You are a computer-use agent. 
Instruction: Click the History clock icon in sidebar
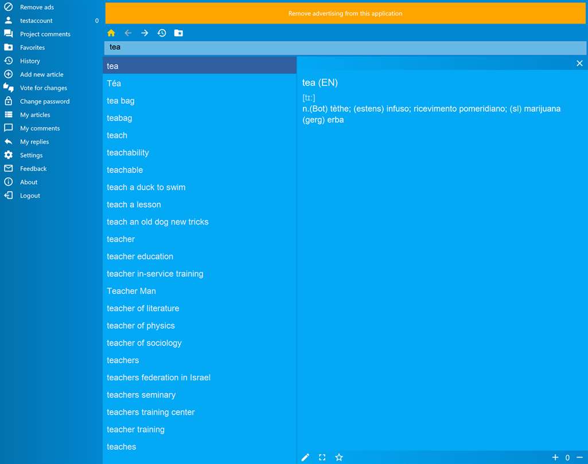(x=8, y=61)
